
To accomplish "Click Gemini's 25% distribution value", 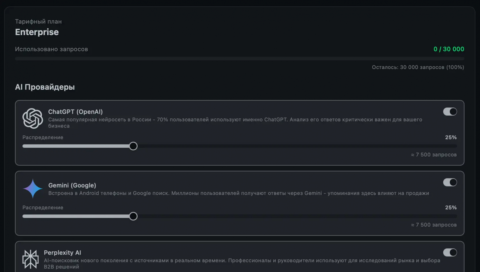I will tap(451, 208).
